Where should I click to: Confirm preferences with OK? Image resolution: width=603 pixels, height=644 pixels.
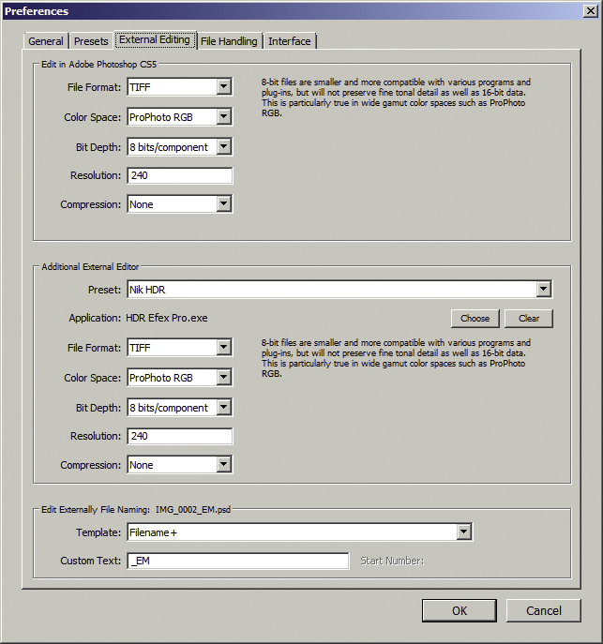point(460,611)
